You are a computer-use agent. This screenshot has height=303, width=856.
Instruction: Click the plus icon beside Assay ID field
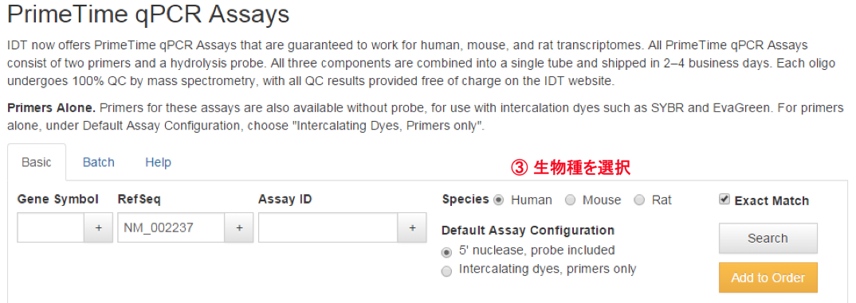point(412,227)
